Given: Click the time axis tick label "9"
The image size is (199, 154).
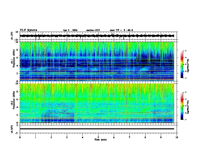Looking at the screenshot, I should pyautogui.click(x=161, y=137).
